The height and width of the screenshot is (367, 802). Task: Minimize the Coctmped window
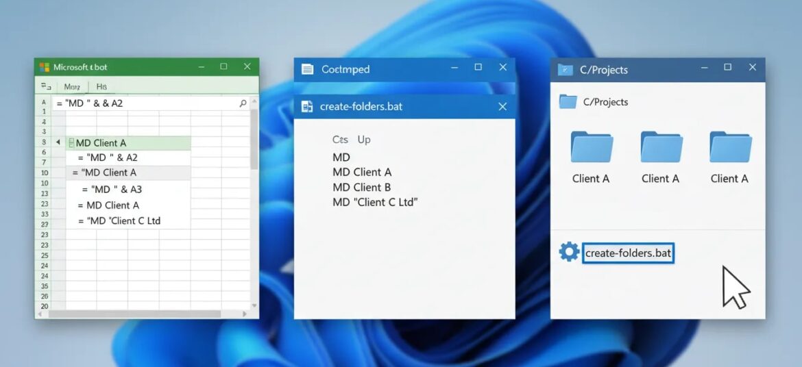(x=454, y=68)
